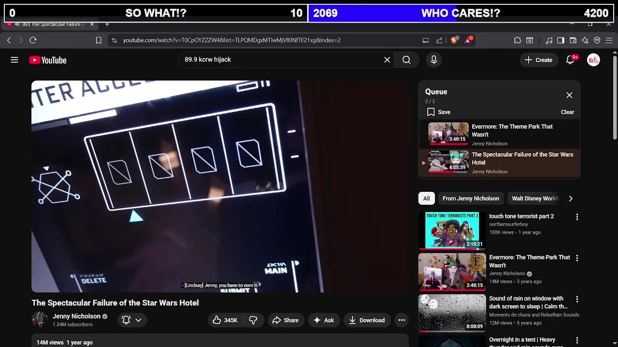
Task: Expand subscription notification options dropdown
Action: pyautogui.click(x=132, y=320)
